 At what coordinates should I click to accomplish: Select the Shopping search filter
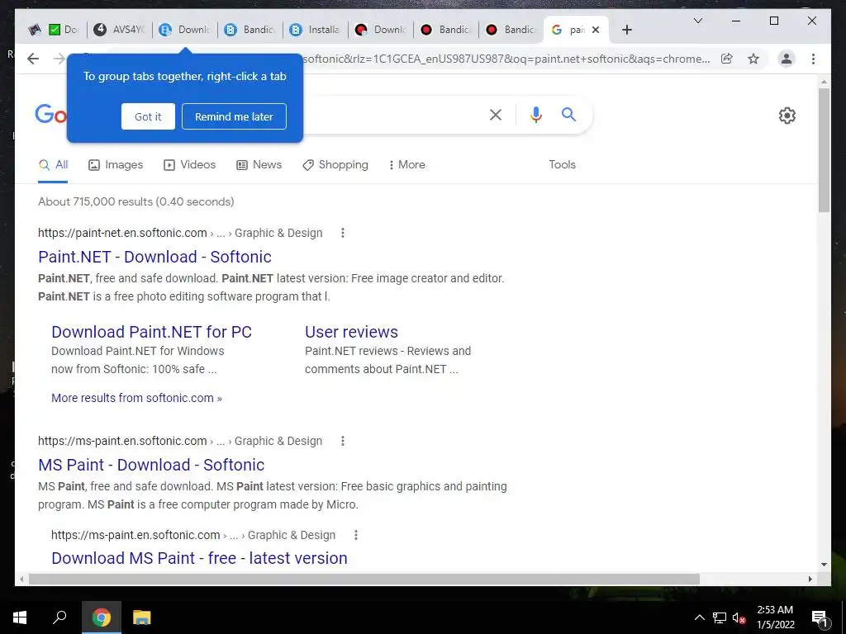[x=335, y=165]
